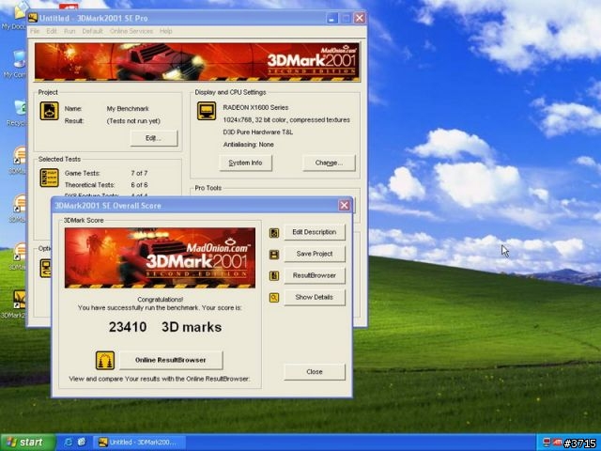This screenshot has height=451, width=601.
Task: Click the Project icon in main window
Action: (x=50, y=111)
